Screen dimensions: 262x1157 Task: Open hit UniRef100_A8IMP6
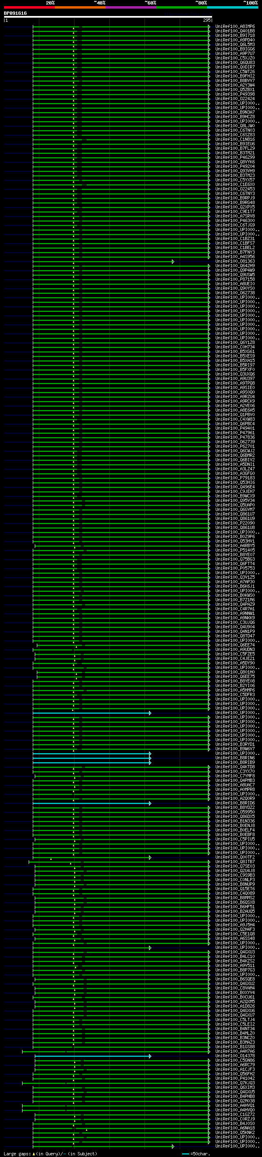coord(235,27)
